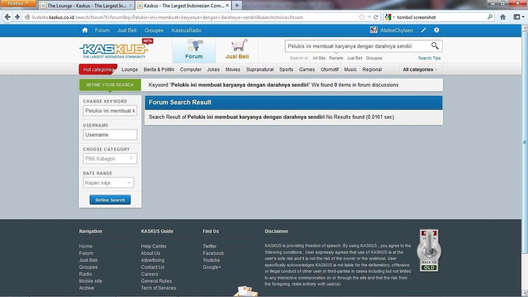
Task: Open the Firefox application menu
Action: coord(19,4)
